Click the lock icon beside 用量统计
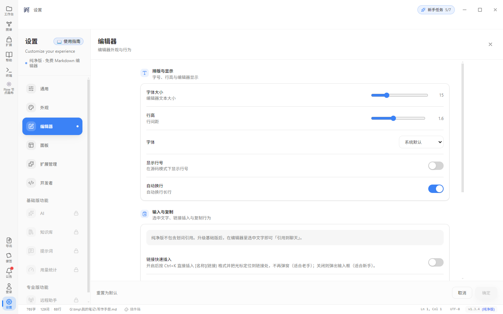Image resolution: width=503 pixels, height=314 pixels. (76, 270)
